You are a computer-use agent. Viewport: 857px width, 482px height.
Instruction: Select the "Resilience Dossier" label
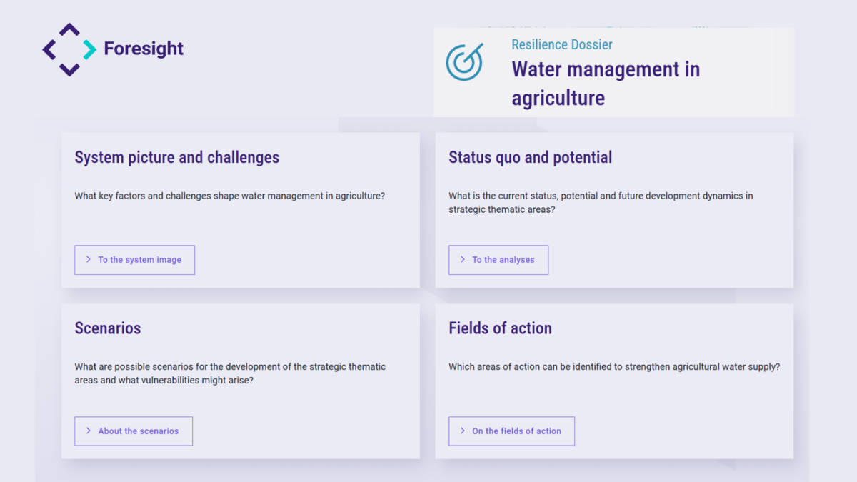pos(561,44)
